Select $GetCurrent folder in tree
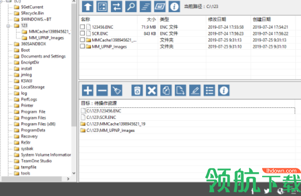 pos(32,7)
